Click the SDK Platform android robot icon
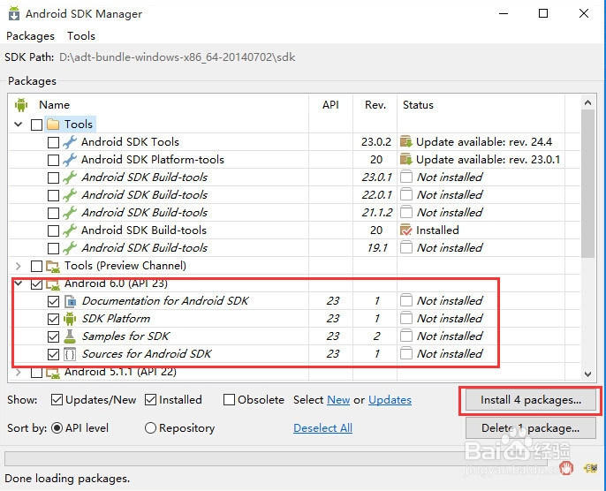This screenshot has height=491, width=606. click(x=71, y=319)
